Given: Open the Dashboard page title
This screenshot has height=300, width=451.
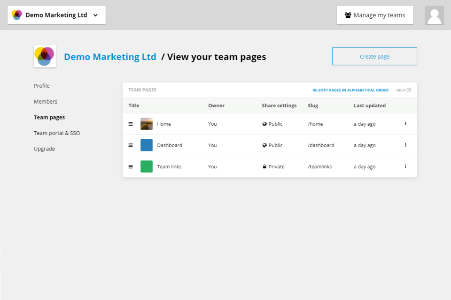Looking at the screenshot, I should pyautogui.click(x=170, y=145).
